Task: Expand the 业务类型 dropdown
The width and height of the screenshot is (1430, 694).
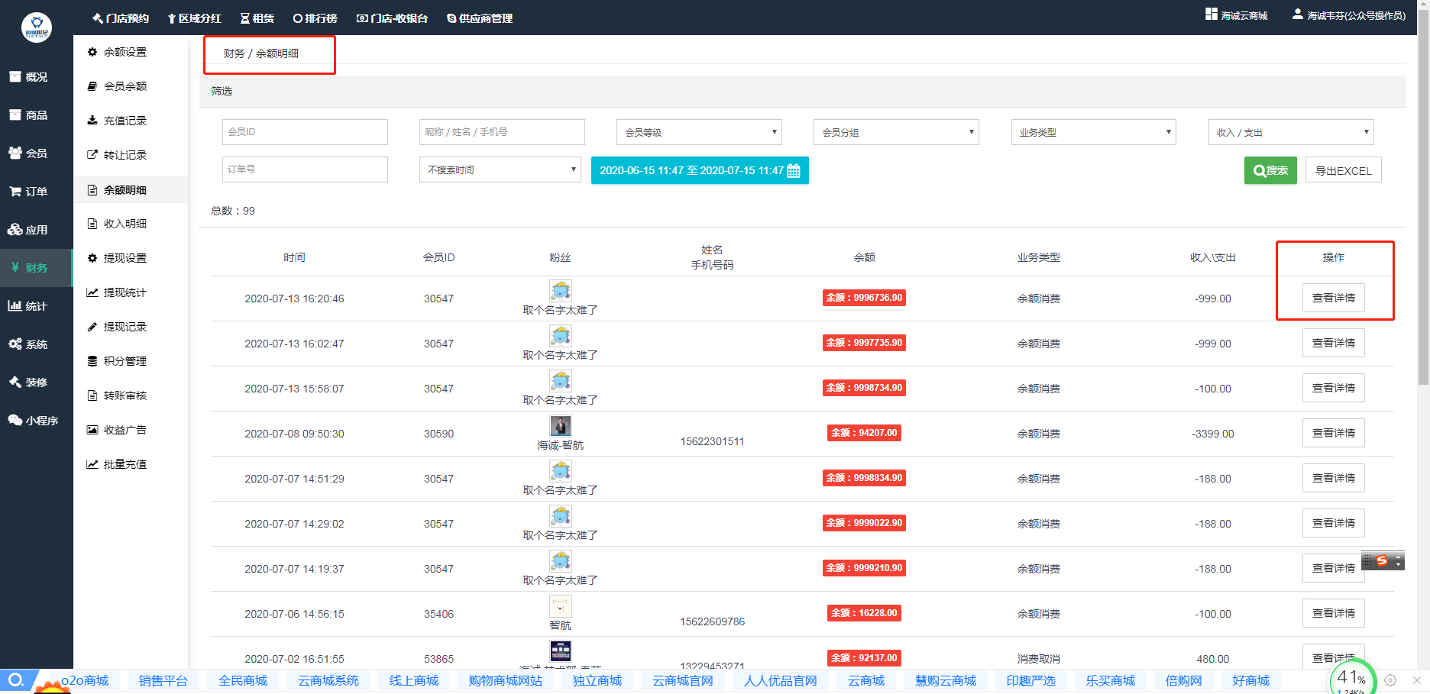Action: click(1093, 132)
